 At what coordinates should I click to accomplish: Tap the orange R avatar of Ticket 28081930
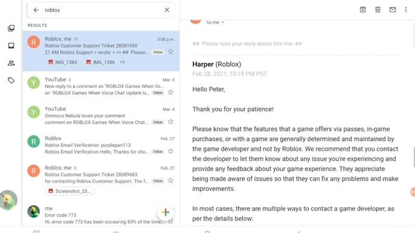point(34,42)
